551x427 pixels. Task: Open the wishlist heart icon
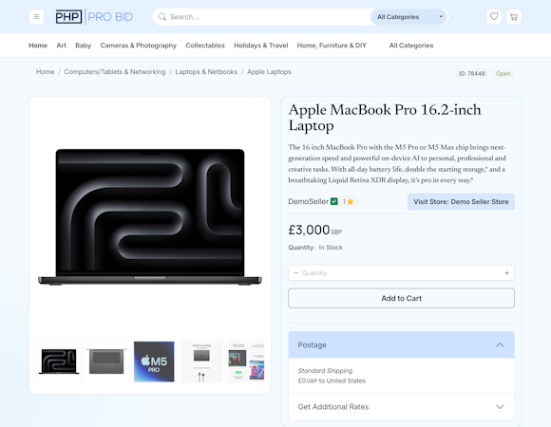[494, 17]
